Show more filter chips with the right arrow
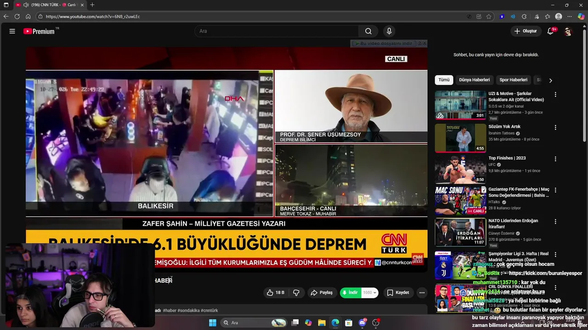588x330 pixels. point(550,80)
